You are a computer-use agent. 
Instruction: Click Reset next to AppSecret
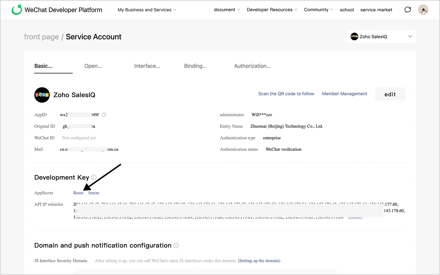78,193
